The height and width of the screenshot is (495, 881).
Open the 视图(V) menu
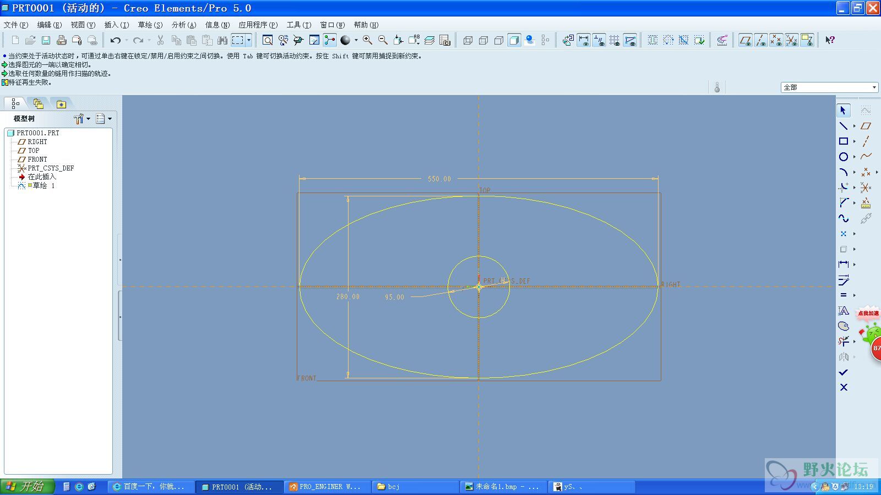(x=83, y=25)
